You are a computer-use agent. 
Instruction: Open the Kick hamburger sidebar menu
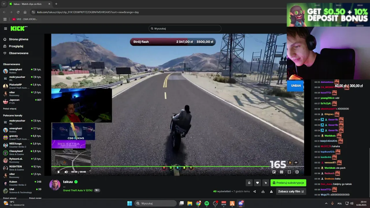pyautogui.click(x=5, y=29)
